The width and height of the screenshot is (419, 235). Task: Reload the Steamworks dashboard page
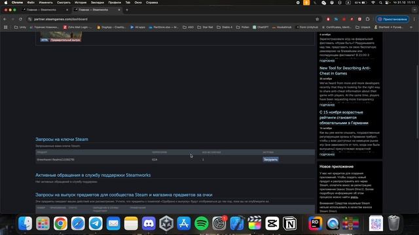(20, 19)
